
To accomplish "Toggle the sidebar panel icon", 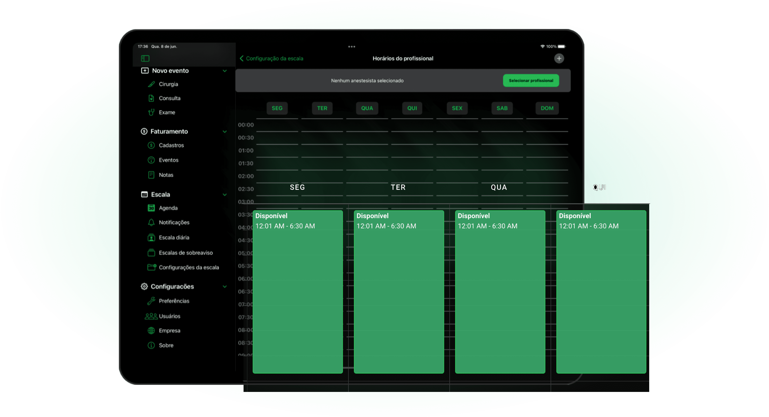I will [145, 59].
